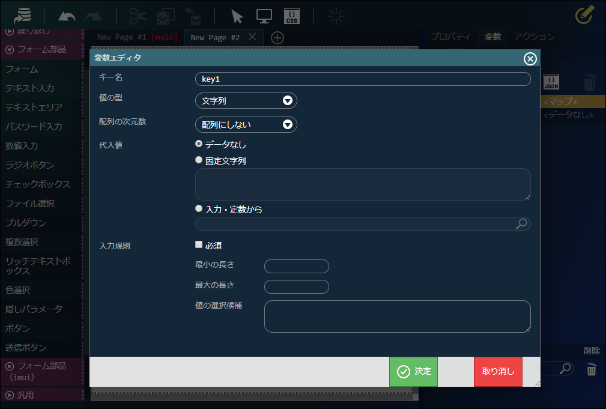Select the データなし radio button
The image size is (606, 409).
click(199, 144)
